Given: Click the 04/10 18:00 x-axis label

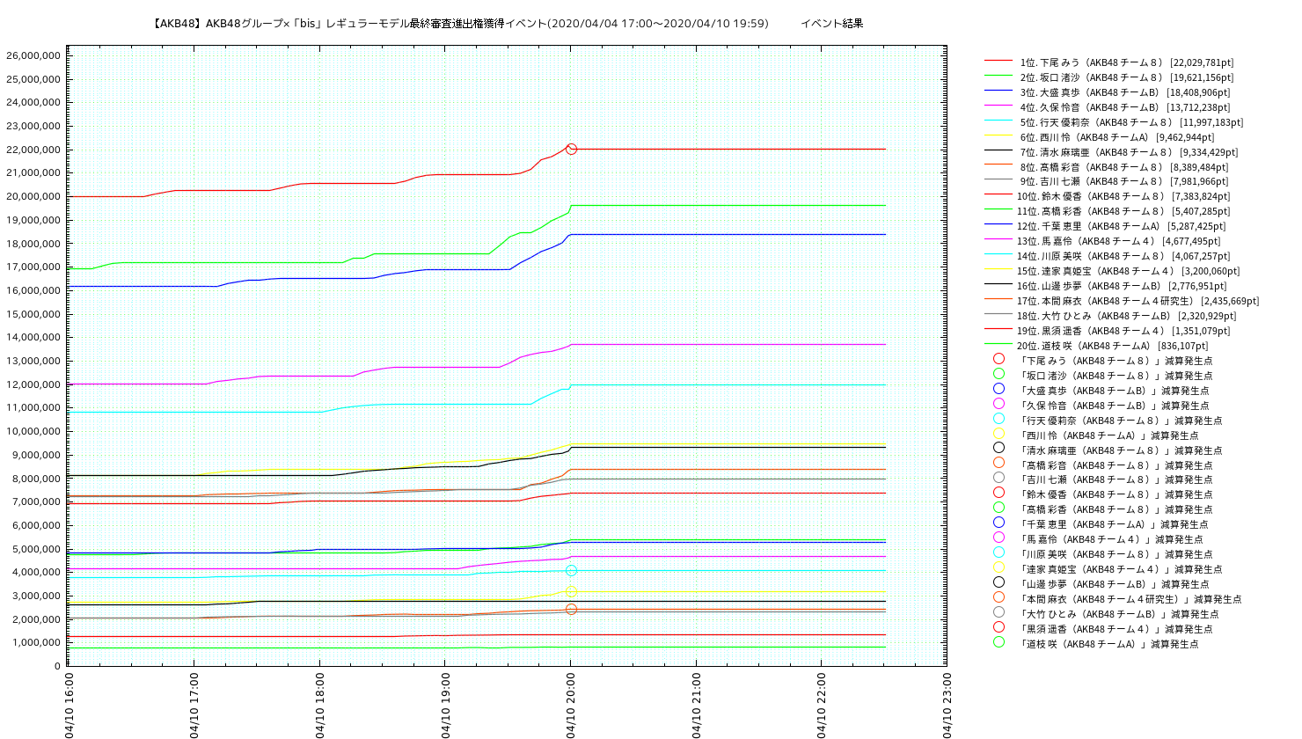Looking at the screenshot, I should pyautogui.click(x=319, y=706).
